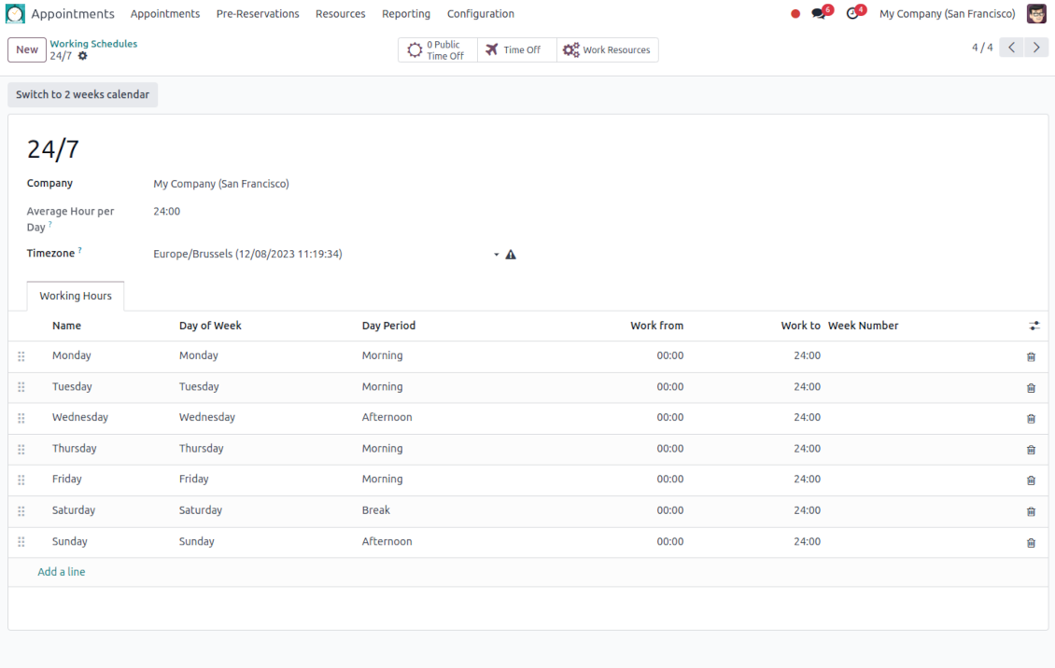Open the Configuration menu
Screen dimensions: 1055x668
[480, 14]
